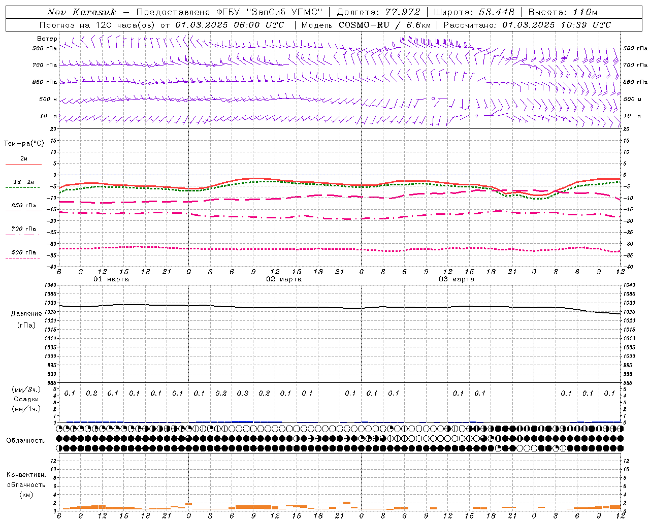Click the "(мм/3ч.)" precipitation unit label
650x520 pixels.
click(26, 389)
